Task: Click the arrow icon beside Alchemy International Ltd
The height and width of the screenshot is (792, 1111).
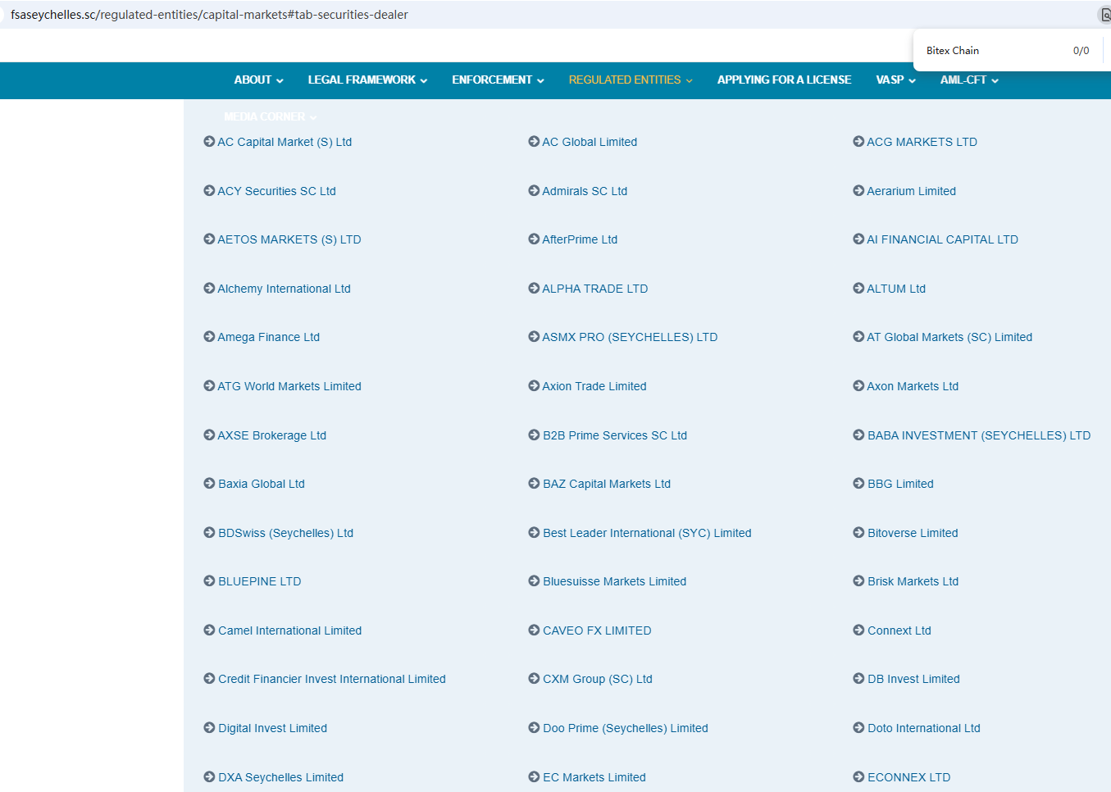Action: tap(209, 289)
